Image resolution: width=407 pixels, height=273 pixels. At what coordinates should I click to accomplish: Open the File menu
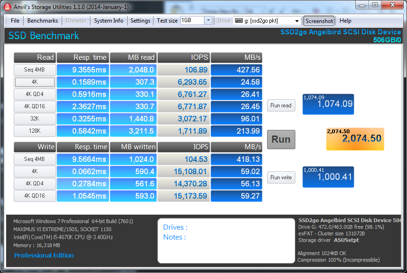(15, 21)
